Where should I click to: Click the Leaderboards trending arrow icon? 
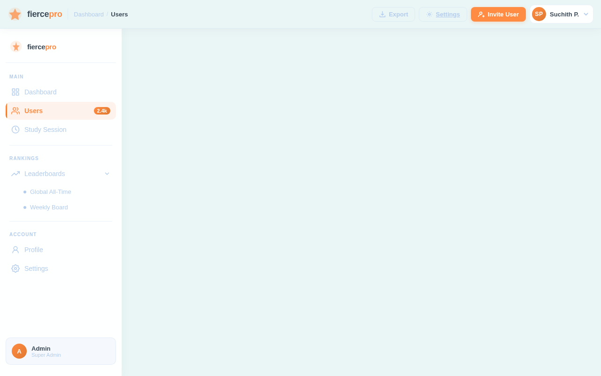click(x=15, y=174)
